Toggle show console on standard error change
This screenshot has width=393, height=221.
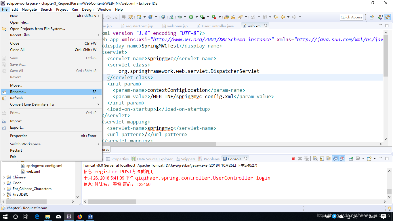point(342,159)
